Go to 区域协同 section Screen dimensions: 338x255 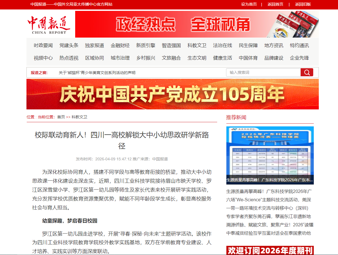pos(94,58)
